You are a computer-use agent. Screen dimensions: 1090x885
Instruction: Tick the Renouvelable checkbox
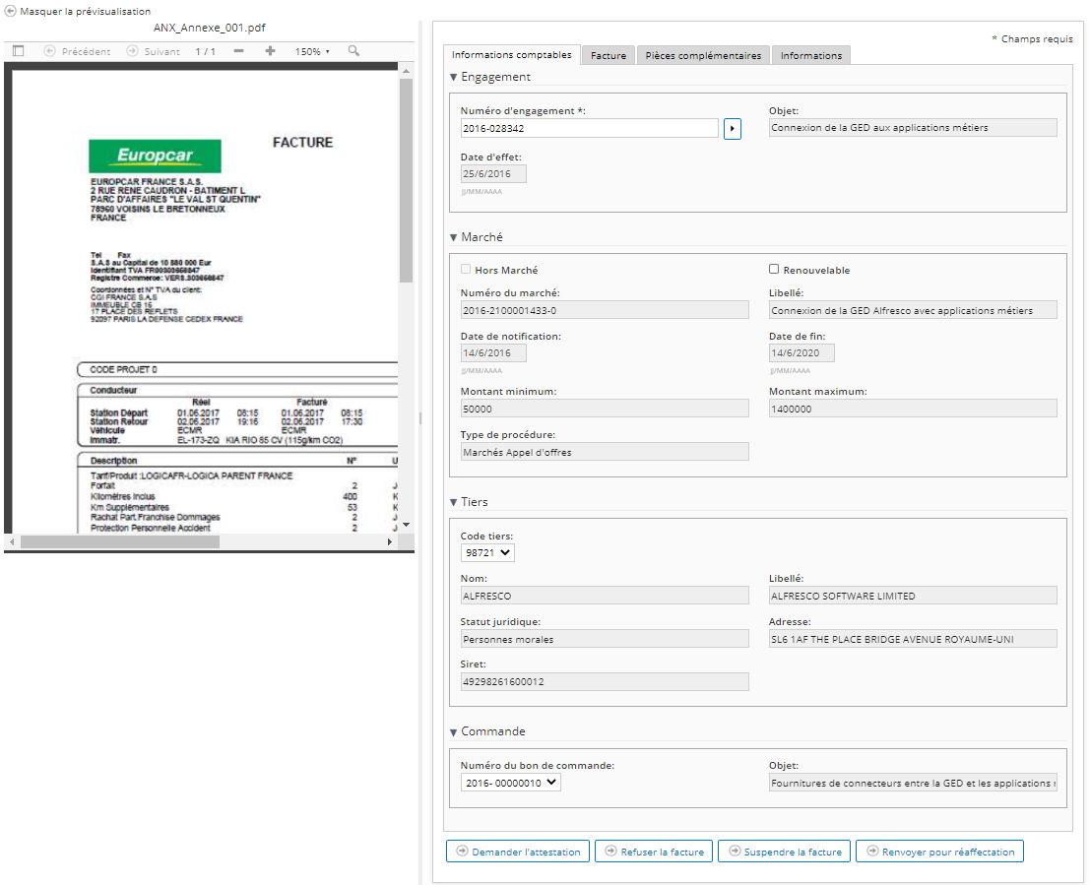coord(774,269)
